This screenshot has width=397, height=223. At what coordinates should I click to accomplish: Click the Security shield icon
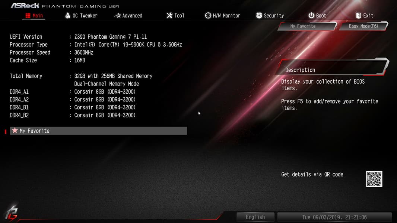tap(259, 16)
